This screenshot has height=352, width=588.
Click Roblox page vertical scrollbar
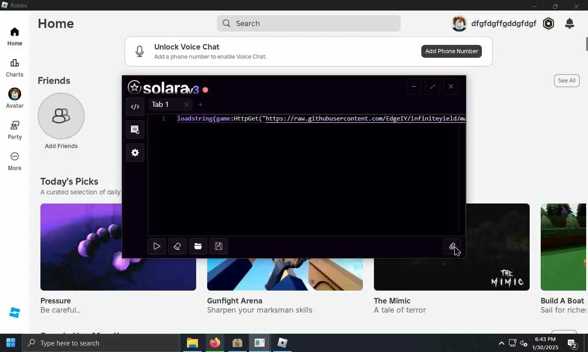587,44
